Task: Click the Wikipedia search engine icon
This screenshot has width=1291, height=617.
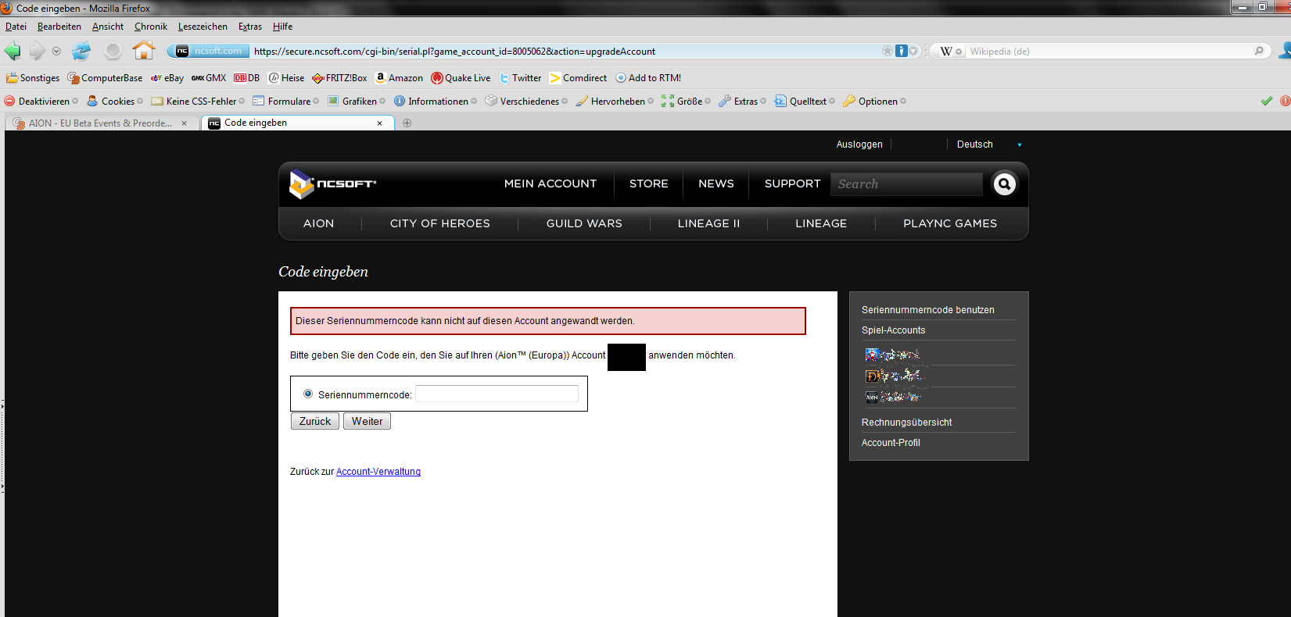Action: point(951,52)
